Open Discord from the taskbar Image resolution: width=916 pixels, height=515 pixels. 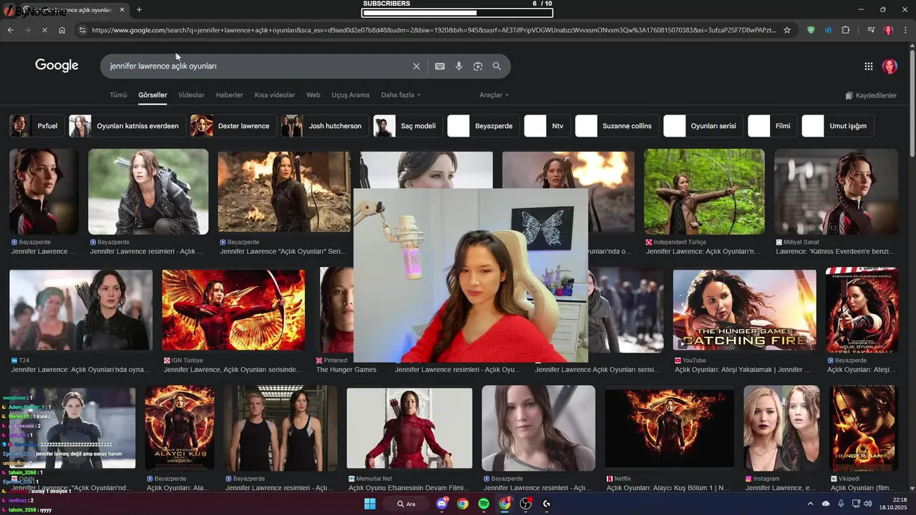coord(442,504)
